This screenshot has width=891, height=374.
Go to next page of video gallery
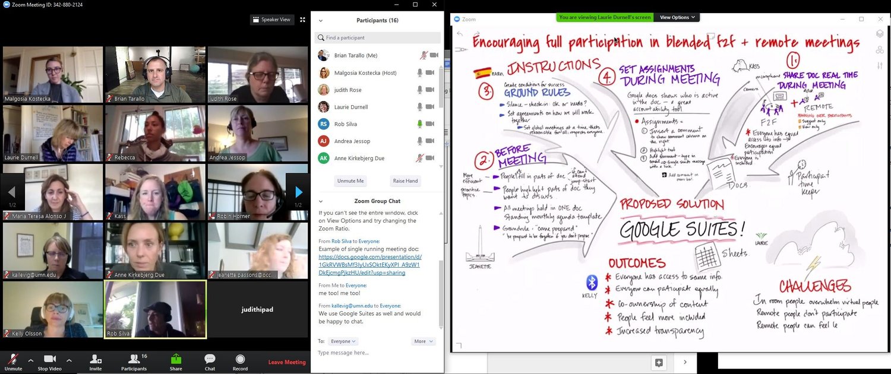click(x=298, y=192)
